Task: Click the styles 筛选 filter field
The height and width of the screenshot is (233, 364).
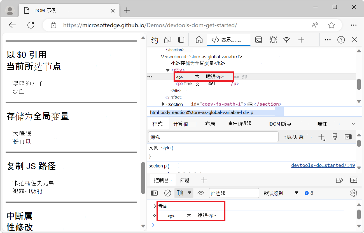Action: (213, 137)
